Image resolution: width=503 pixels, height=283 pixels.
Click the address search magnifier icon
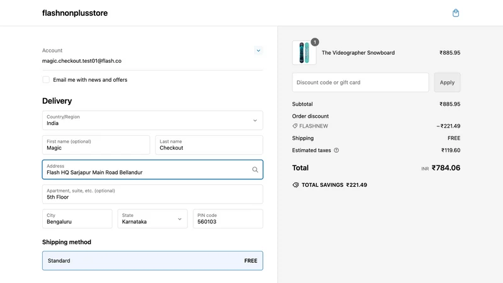click(x=255, y=169)
